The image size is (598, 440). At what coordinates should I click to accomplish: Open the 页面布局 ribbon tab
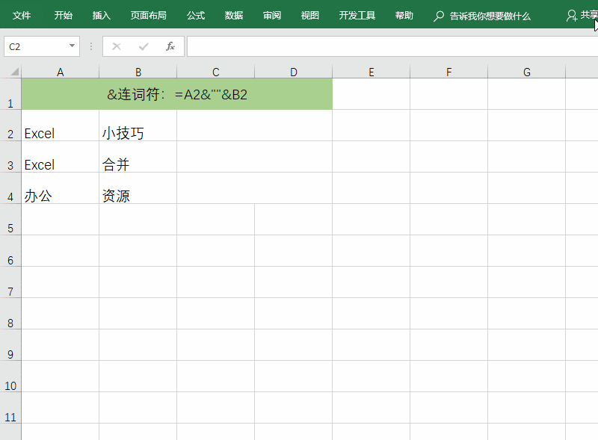[148, 15]
